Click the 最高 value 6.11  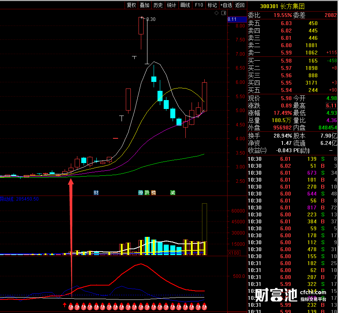[331, 105]
